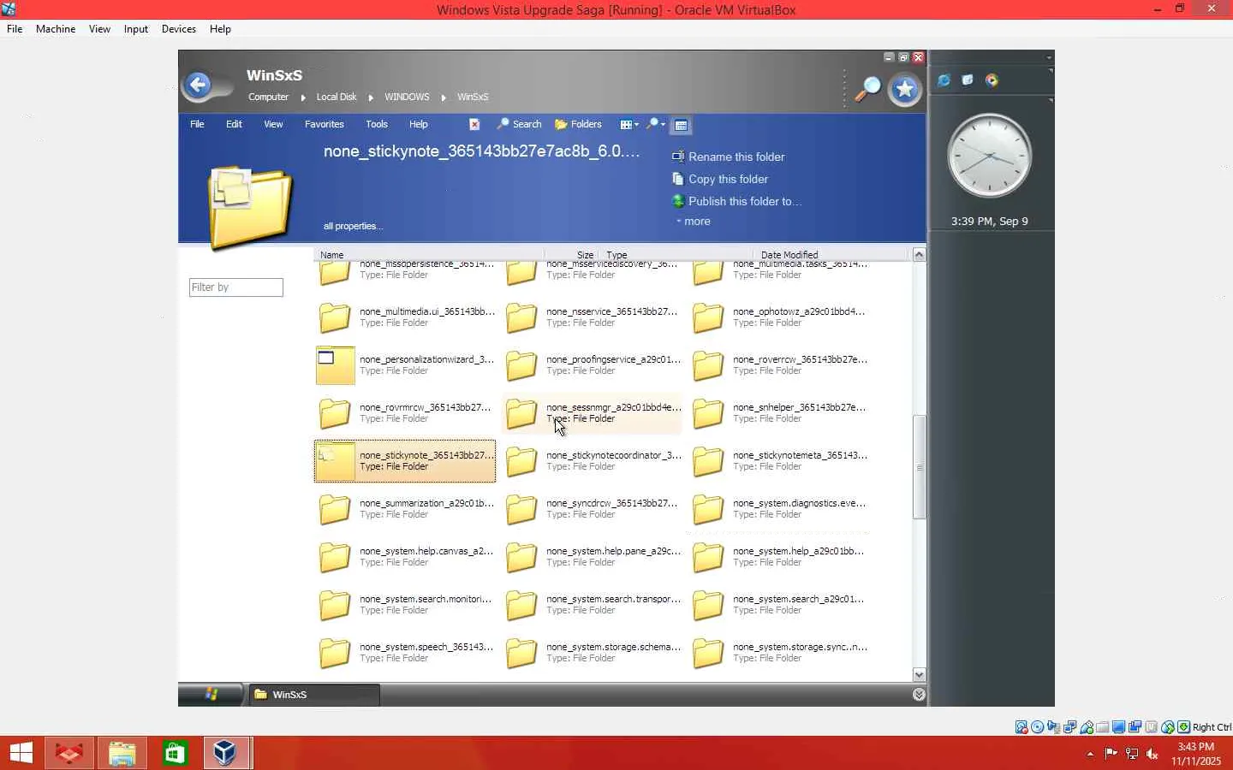Open the large magnifier search icon

[867, 89]
